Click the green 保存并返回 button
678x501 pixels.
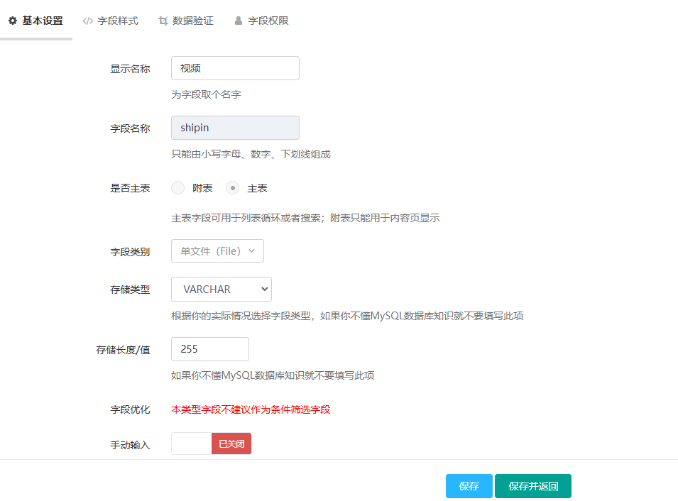[533, 486]
